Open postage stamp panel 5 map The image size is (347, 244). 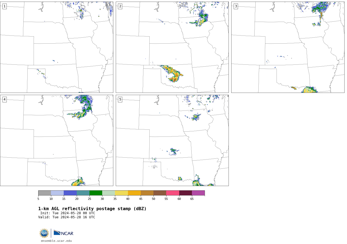tap(172, 140)
